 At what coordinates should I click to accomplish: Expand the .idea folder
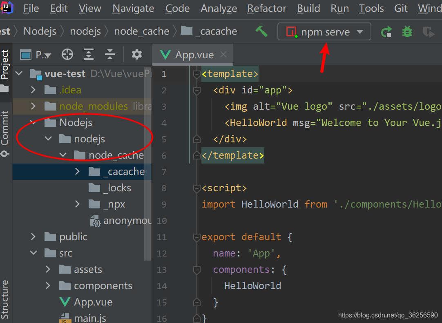tap(33, 90)
